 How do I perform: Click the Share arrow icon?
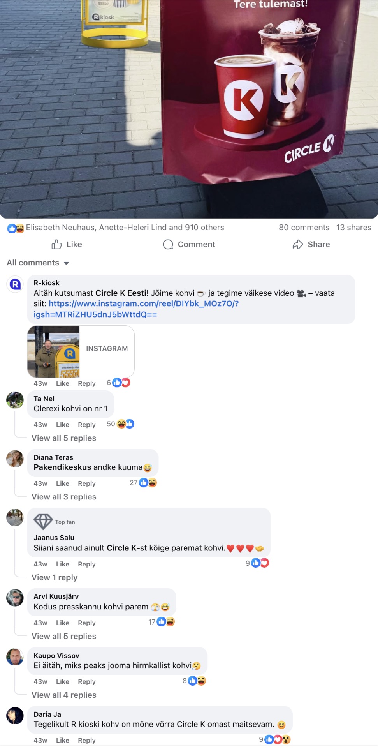point(298,244)
